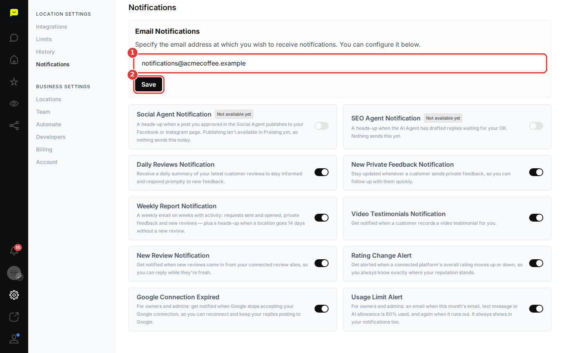This screenshot has height=353, width=564.
Task: Open the bell notifications icon with badge 15
Action: 14,251
